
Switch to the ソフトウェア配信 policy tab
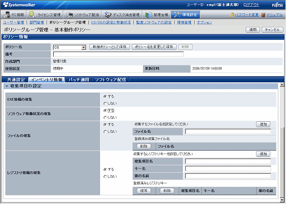tap(110, 80)
